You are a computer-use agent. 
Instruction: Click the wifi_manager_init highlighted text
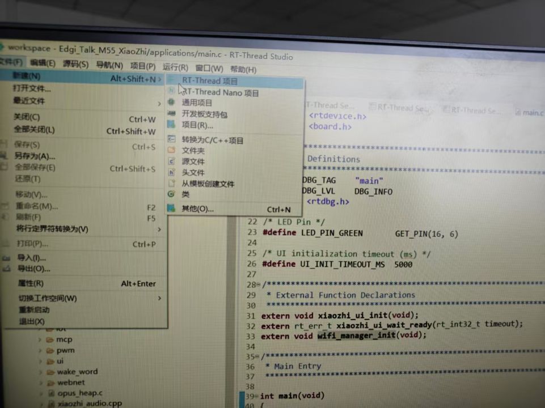[357, 335]
